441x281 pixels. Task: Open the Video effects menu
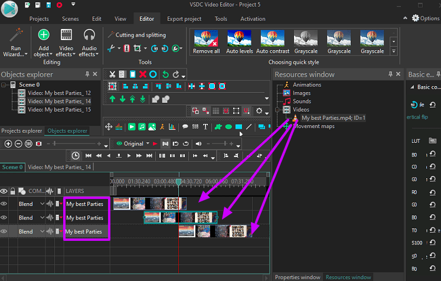(x=66, y=42)
